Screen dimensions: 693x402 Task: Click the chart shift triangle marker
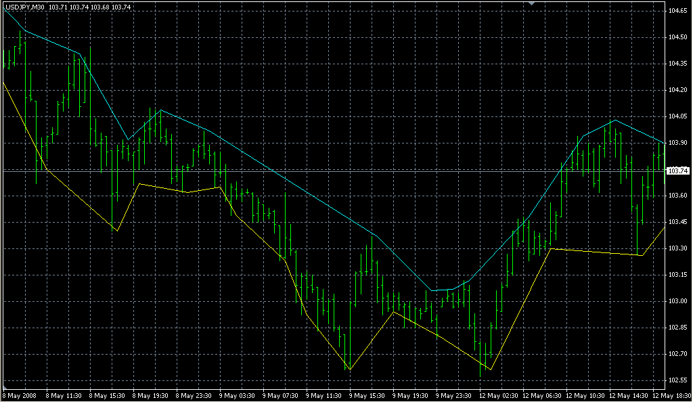click(533, 3)
